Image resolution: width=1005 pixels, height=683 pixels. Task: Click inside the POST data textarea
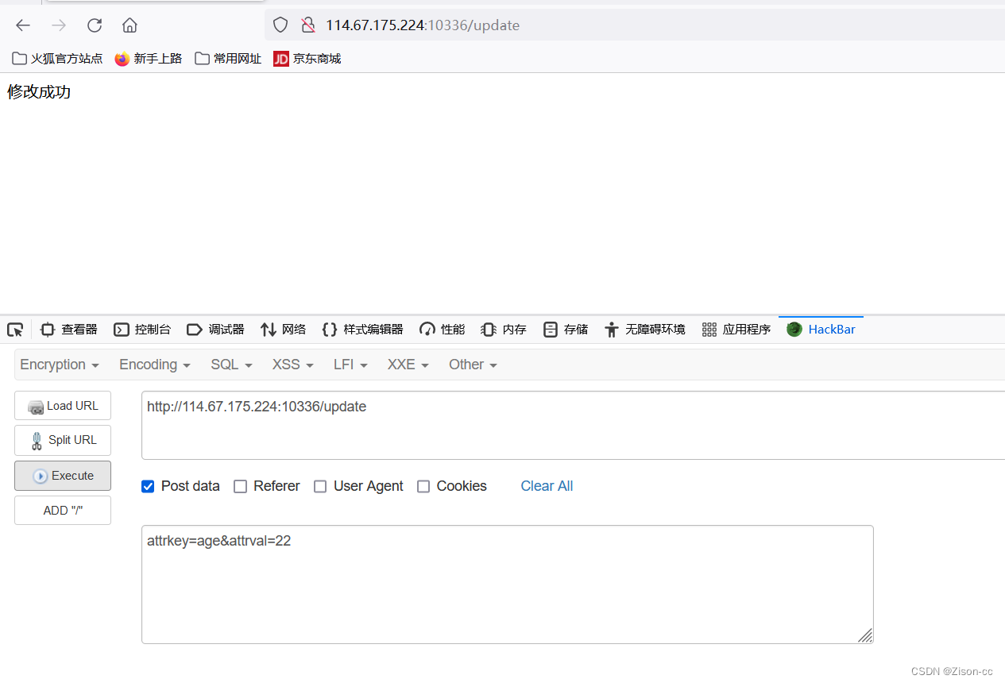click(x=508, y=584)
